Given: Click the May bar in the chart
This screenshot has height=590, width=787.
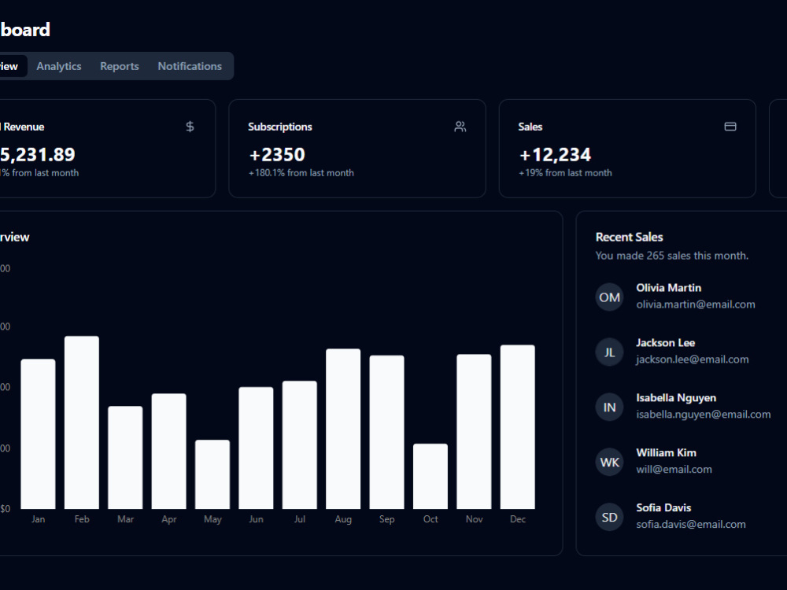Looking at the screenshot, I should pyautogui.click(x=212, y=474).
